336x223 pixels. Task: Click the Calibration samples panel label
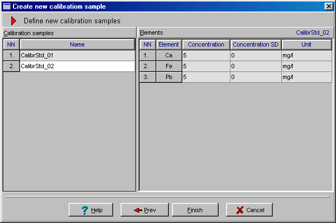click(x=29, y=33)
